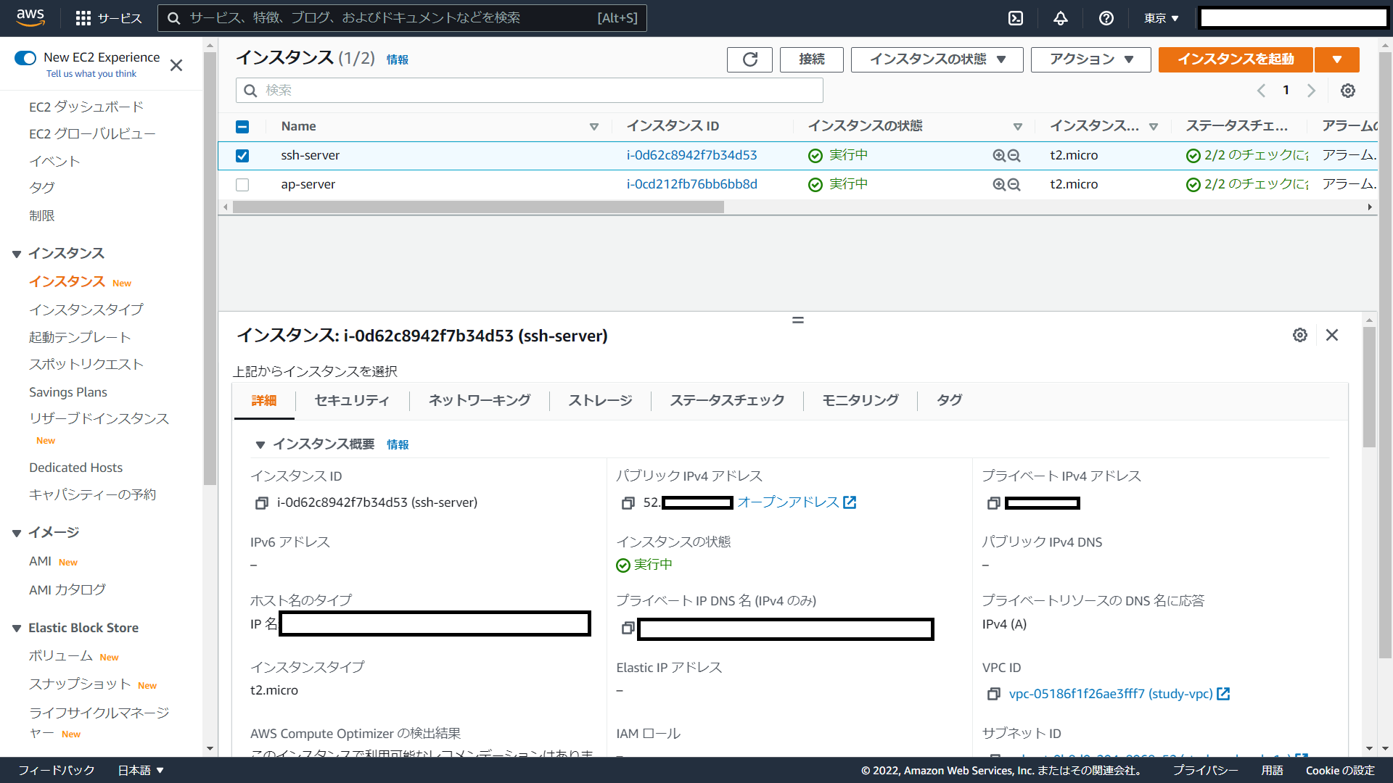Click the AWS services grid icon
Image resolution: width=1393 pixels, height=783 pixels.
[83, 18]
